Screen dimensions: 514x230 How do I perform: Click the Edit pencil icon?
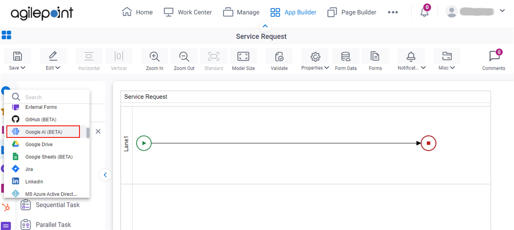[53, 56]
